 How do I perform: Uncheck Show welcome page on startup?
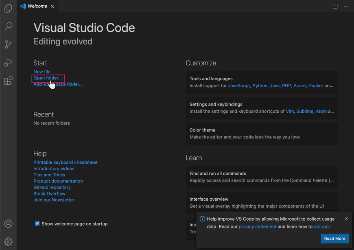coord(37,224)
